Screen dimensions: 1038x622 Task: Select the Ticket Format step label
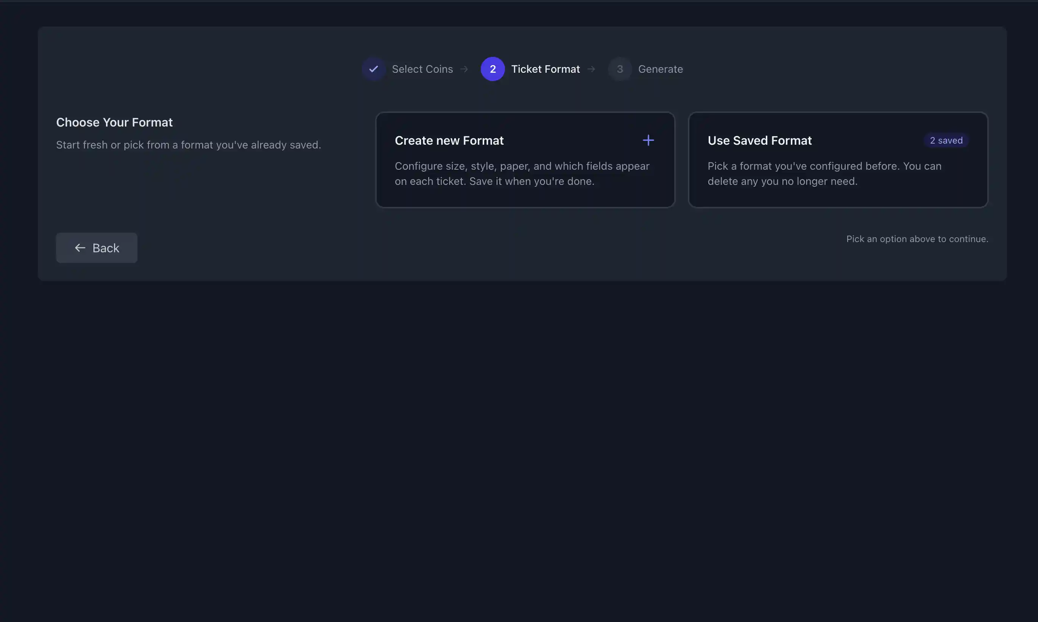pyautogui.click(x=545, y=69)
